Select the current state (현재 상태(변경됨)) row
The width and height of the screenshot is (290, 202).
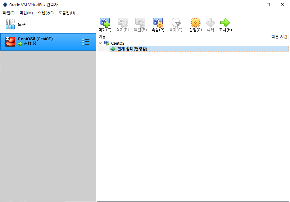[199, 49]
